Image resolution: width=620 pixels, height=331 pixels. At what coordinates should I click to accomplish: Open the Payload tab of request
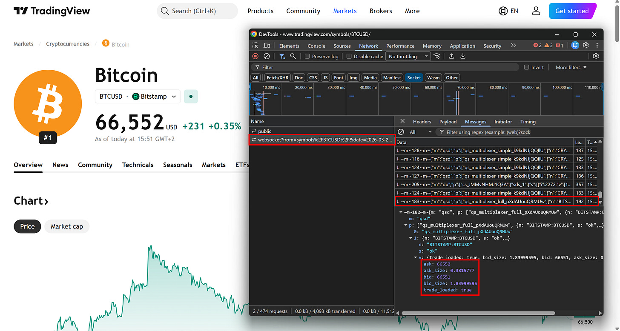point(448,122)
